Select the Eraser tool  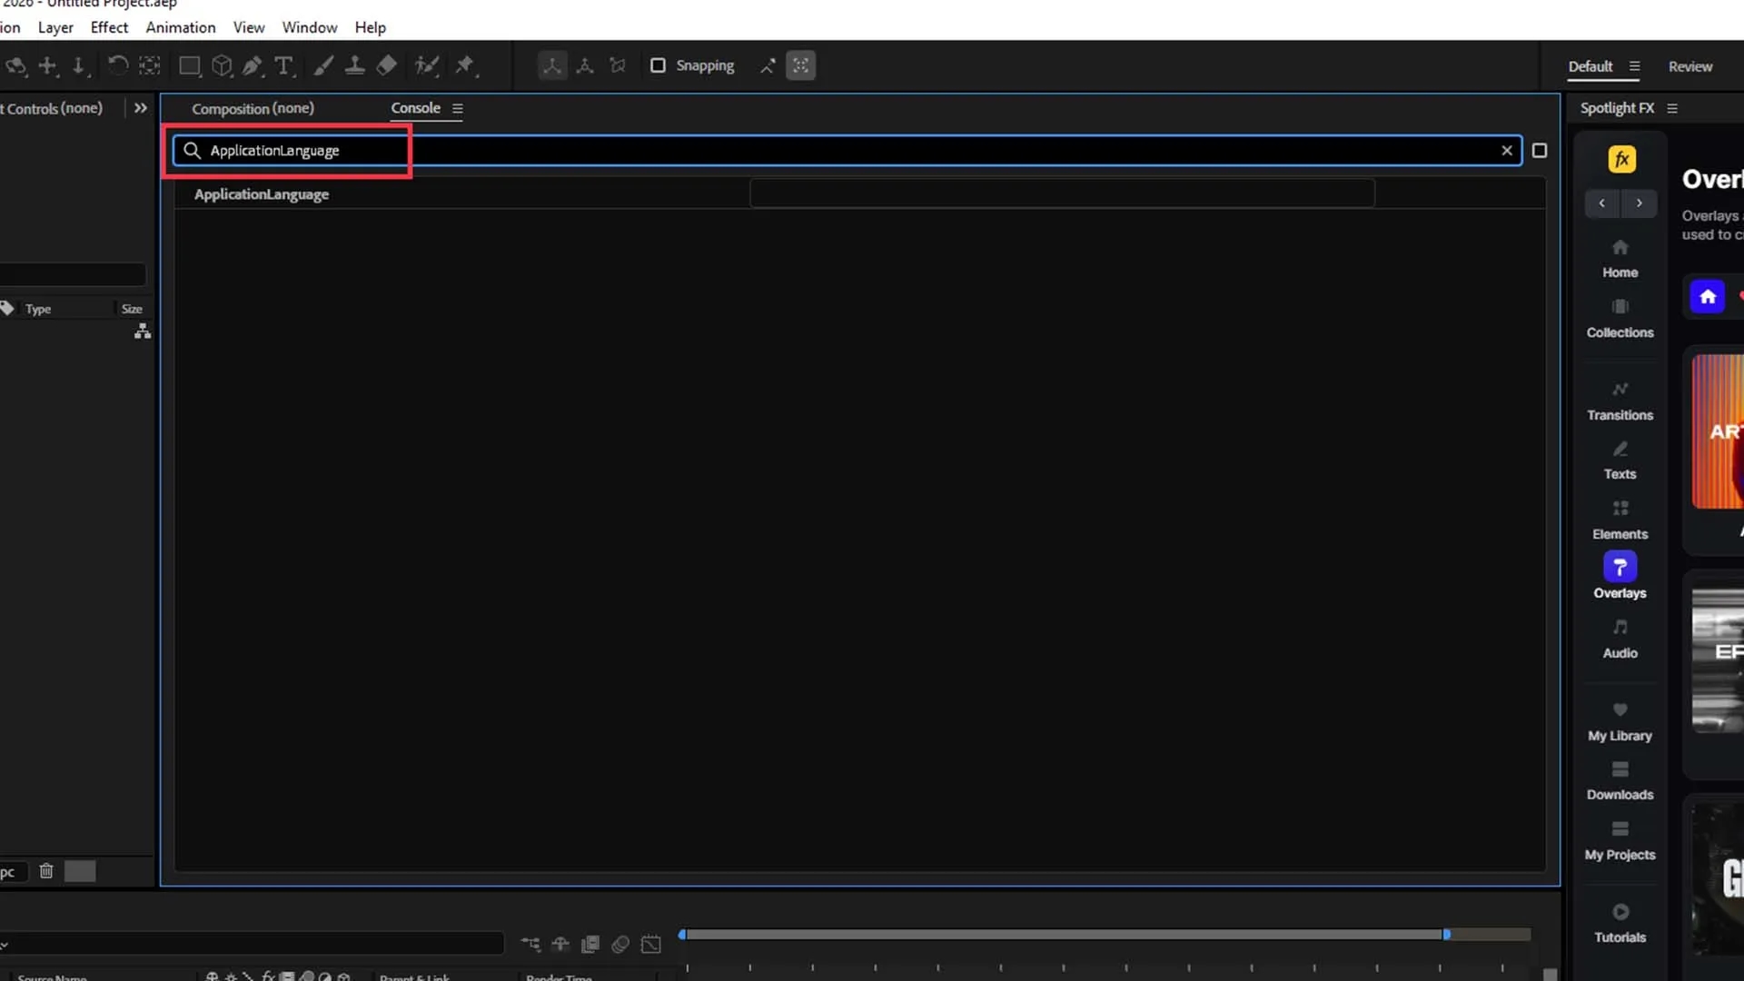click(x=387, y=65)
